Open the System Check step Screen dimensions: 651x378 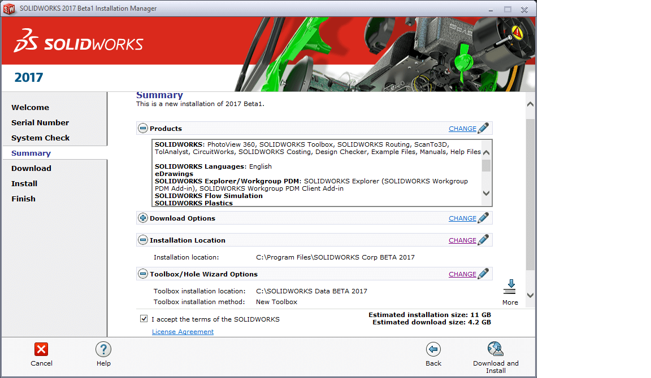click(x=40, y=138)
